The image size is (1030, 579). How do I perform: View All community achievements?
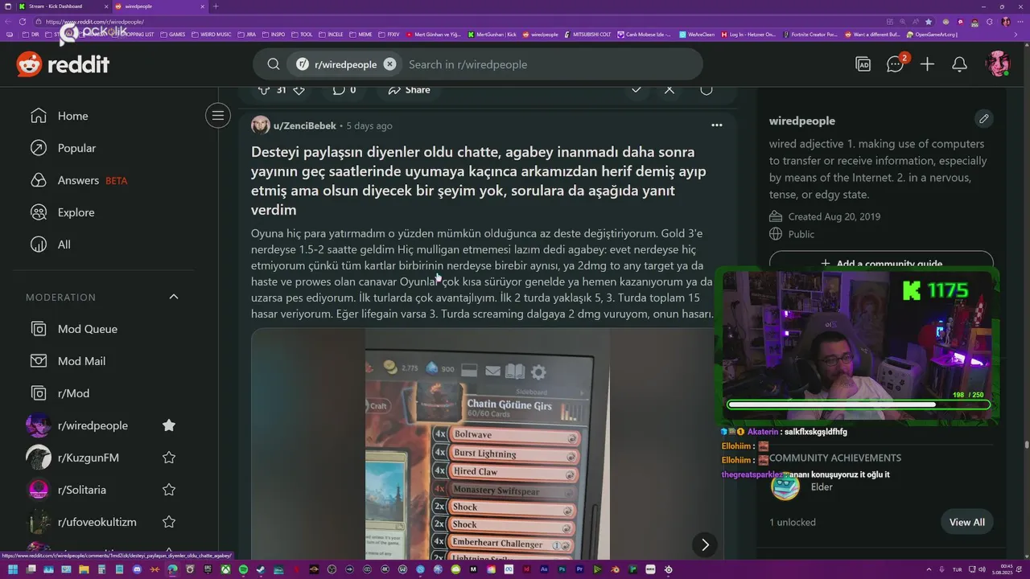coord(966,522)
